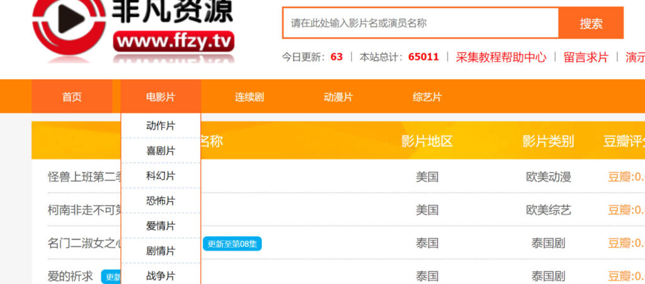This screenshot has width=645, height=284.
Task: Open the 怪兽上班第二季 listing
Action: coord(83,177)
